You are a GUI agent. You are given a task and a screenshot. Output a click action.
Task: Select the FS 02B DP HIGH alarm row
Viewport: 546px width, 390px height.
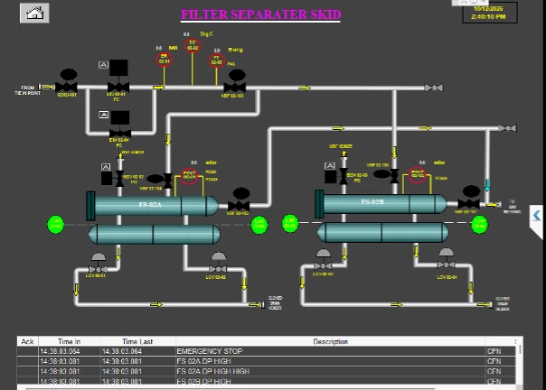click(267, 381)
